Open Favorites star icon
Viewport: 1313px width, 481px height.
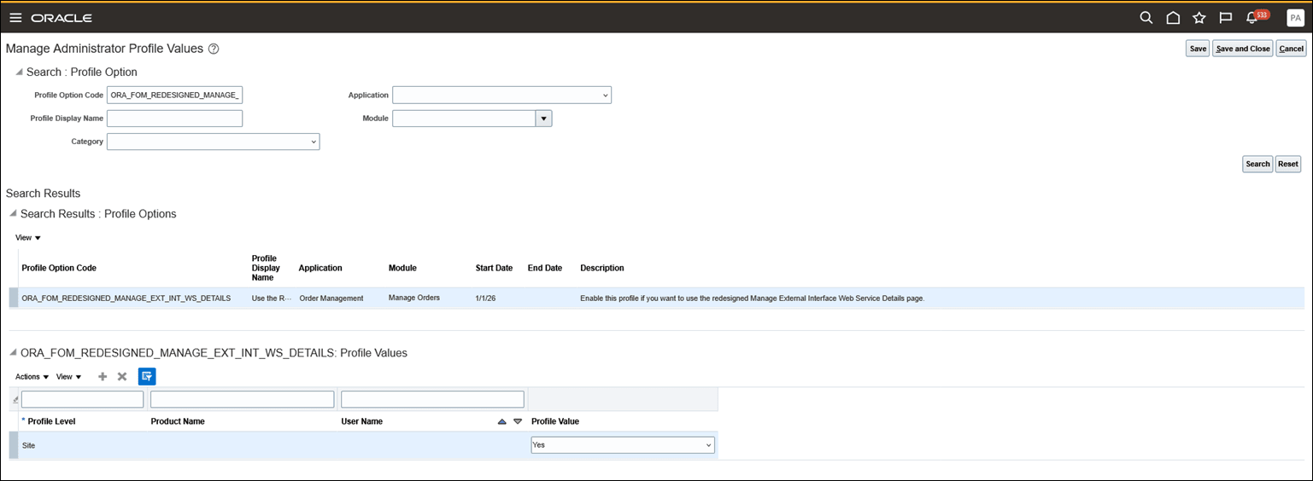(x=1199, y=18)
